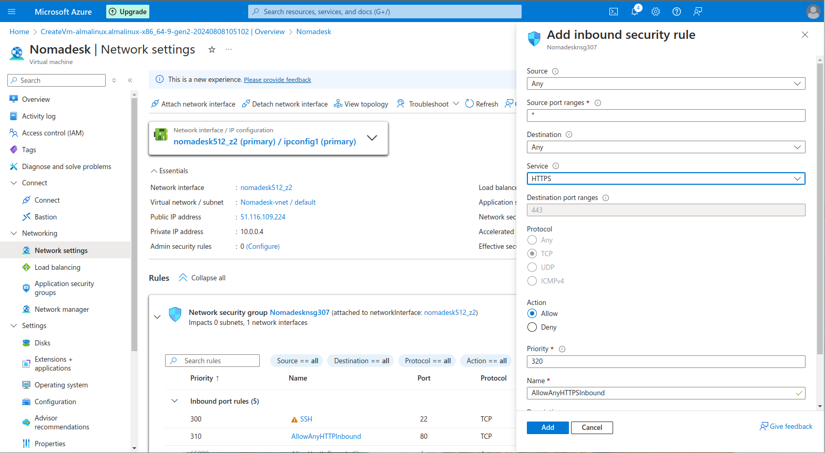
Task: Open the notifications bell
Action: point(635,11)
